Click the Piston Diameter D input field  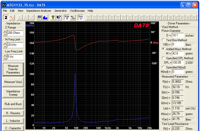(x=178, y=35)
